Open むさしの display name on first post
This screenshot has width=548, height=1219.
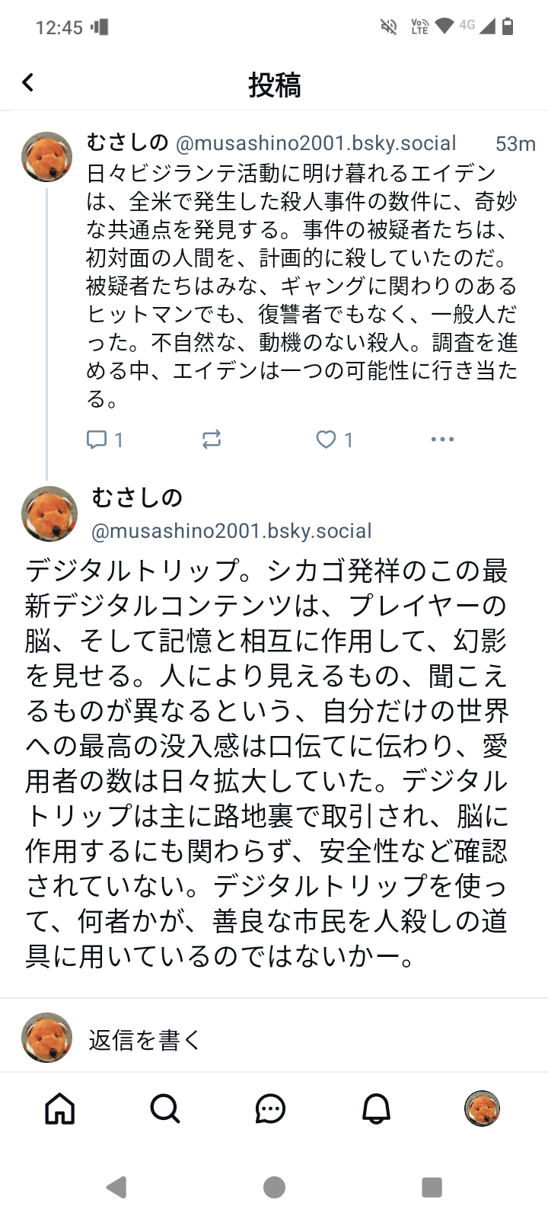click(x=127, y=142)
